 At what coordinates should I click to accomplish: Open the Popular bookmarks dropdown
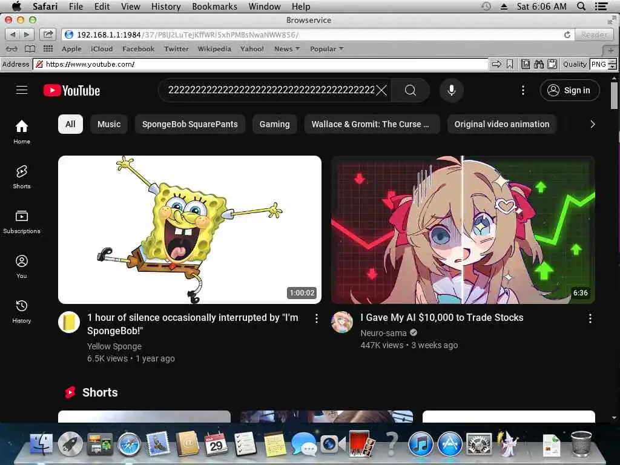pyautogui.click(x=326, y=49)
